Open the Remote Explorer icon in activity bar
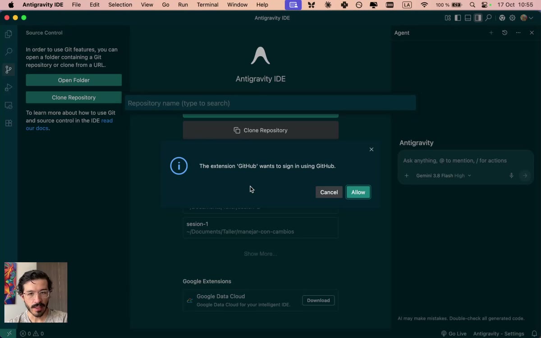The image size is (541, 338). (x=9, y=105)
